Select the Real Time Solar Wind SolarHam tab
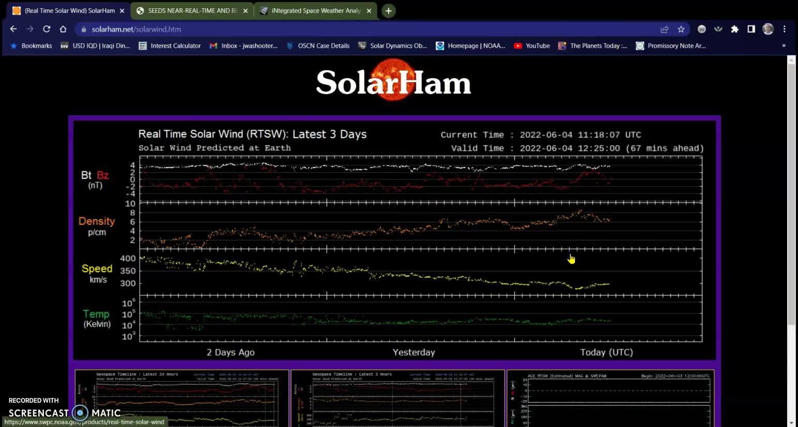798x427 pixels. 68,10
